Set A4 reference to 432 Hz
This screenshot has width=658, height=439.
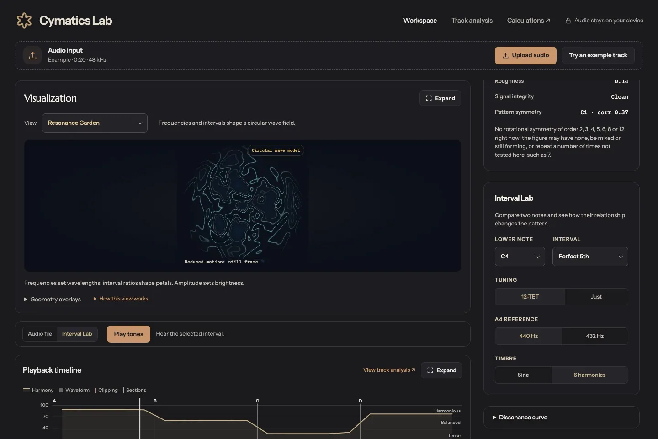pyautogui.click(x=595, y=336)
